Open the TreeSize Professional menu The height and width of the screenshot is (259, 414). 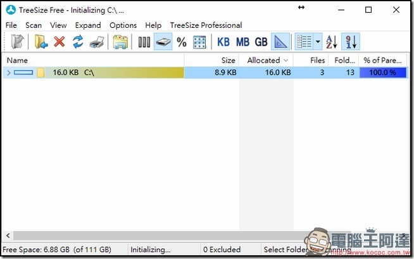(x=206, y=25)
